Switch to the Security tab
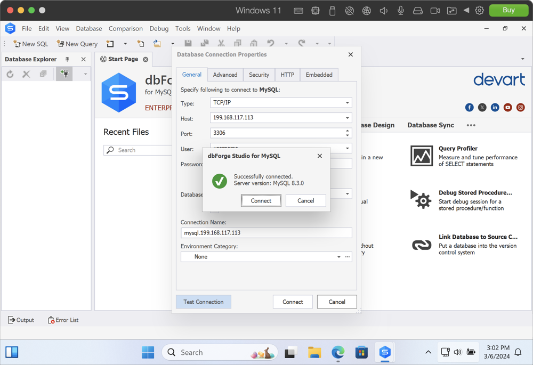 (x=259, y=75)
